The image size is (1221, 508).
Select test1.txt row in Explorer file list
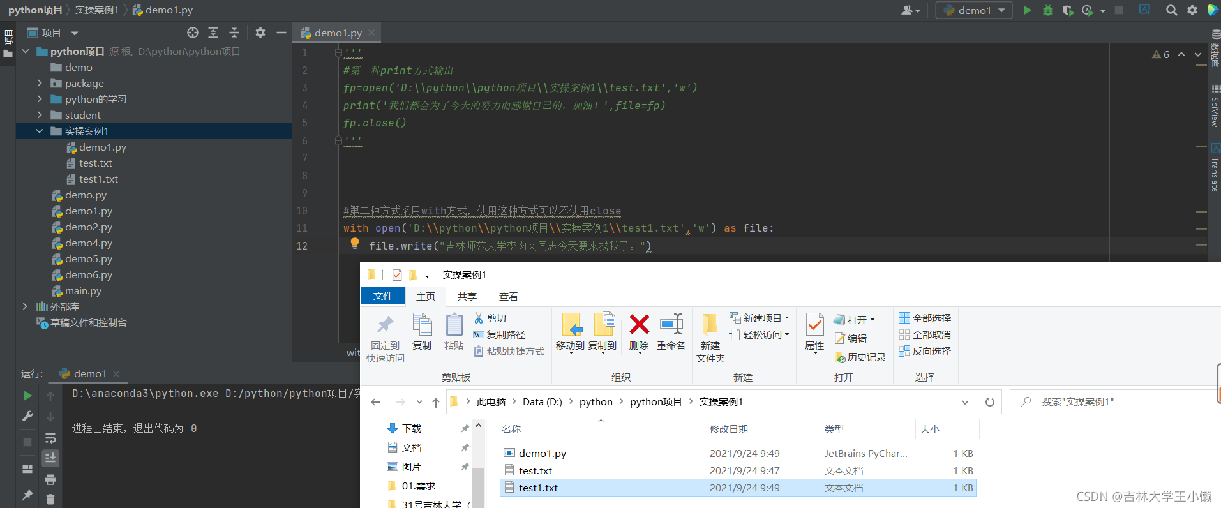point(738,488)
